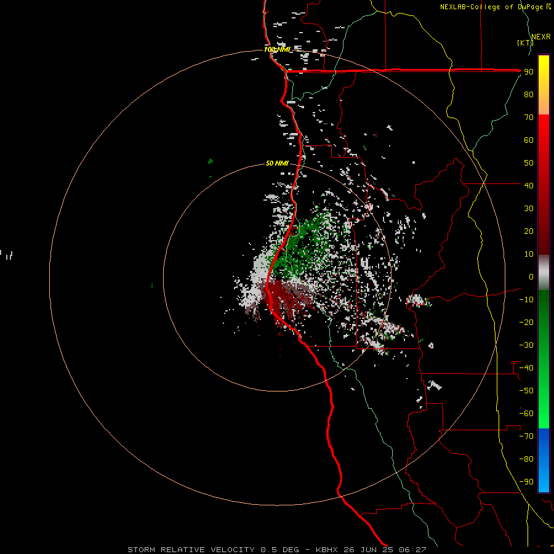Screen dimensions: 554x554
Task: Click the NEXR label at top right
Action: click(x=541, y=37)
